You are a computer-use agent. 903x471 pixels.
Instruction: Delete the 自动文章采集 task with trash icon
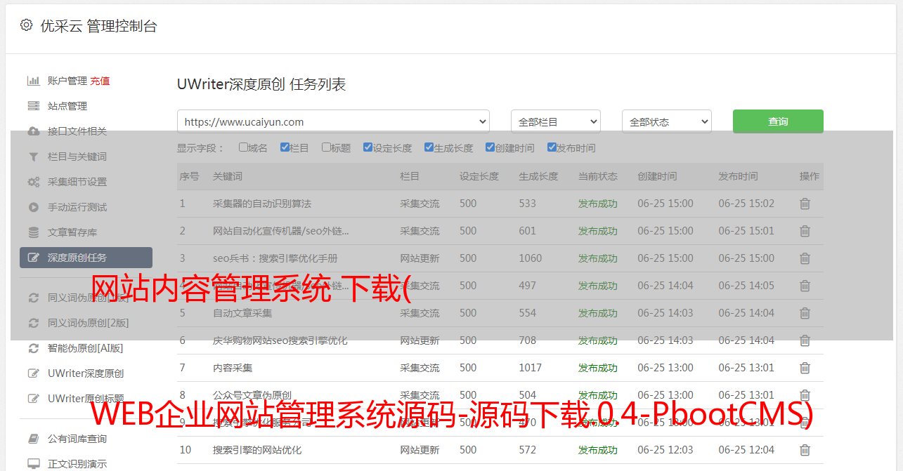pos(805,313)
